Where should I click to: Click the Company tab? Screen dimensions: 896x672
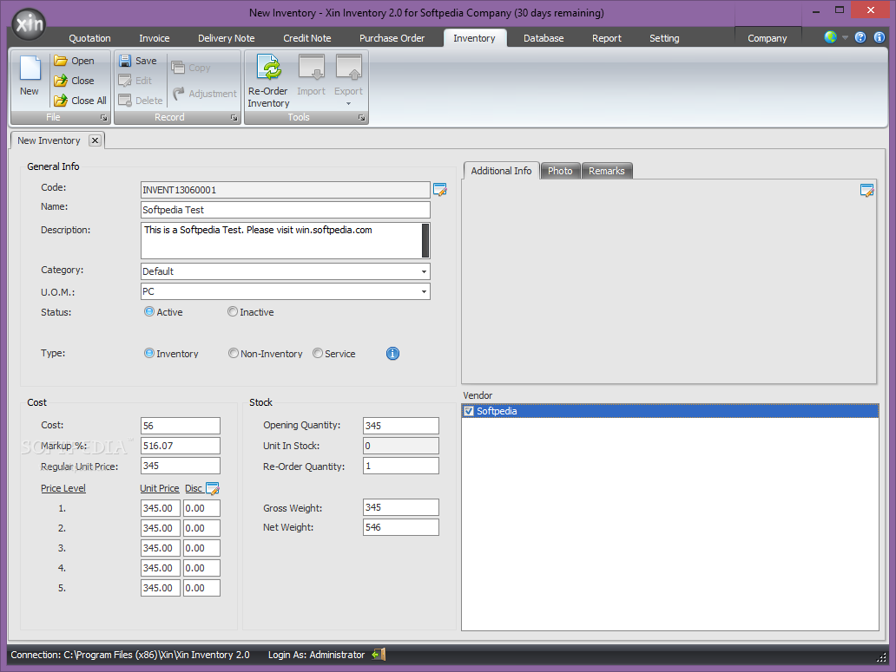pyautogui.click(x=768, y=38)
